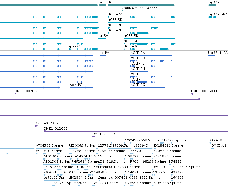Image resolution: width=228 pixels, height=187 pixels.
Task: Select EST bs13b10.5prime
Action: click(x=49, y=151)
